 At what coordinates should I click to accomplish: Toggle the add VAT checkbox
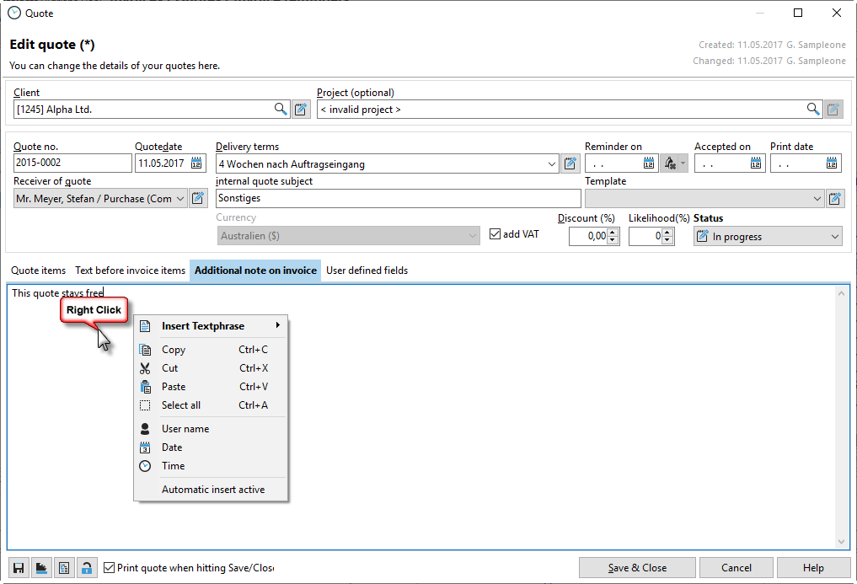[495, 234]
